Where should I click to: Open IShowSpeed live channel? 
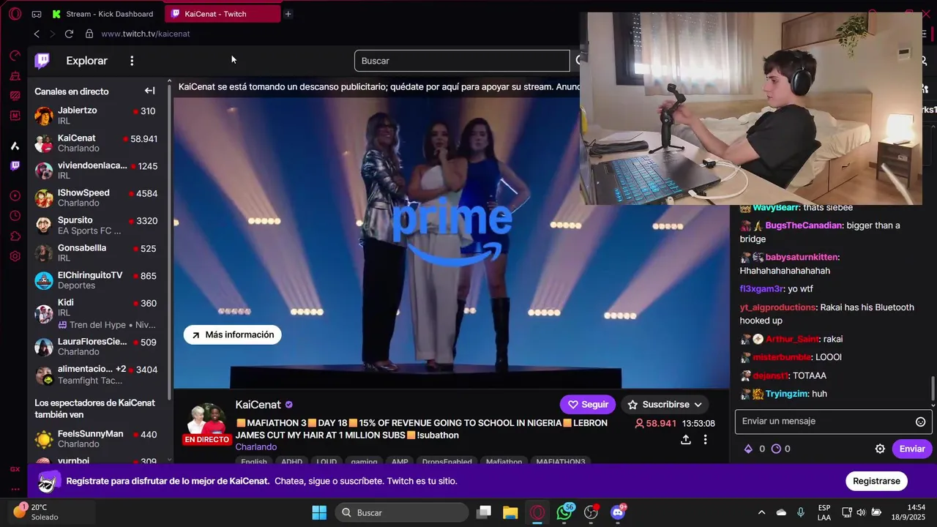click(98, 198)
